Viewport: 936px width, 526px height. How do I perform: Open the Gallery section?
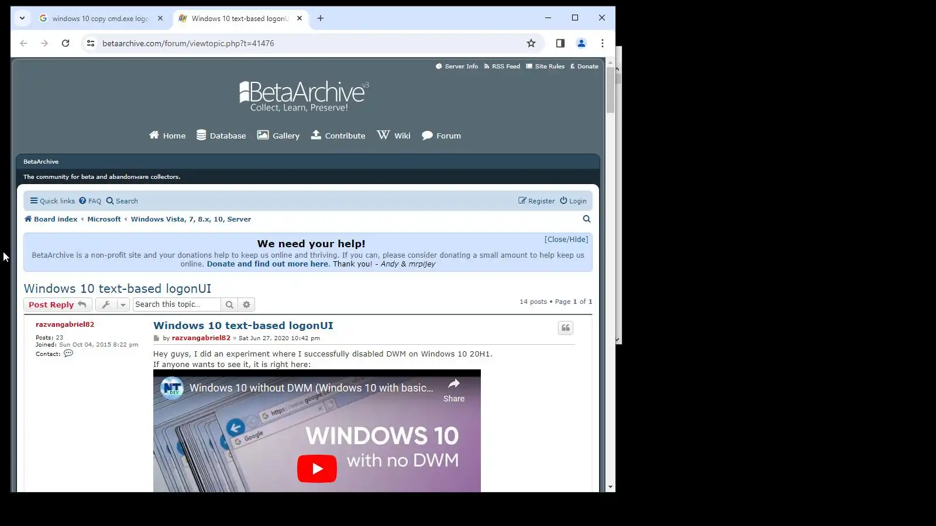tap(278, 136)
